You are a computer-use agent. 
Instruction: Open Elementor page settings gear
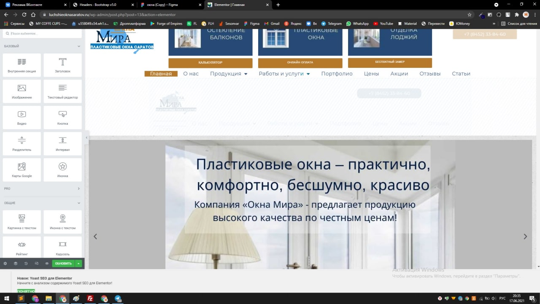coord(5,264)
